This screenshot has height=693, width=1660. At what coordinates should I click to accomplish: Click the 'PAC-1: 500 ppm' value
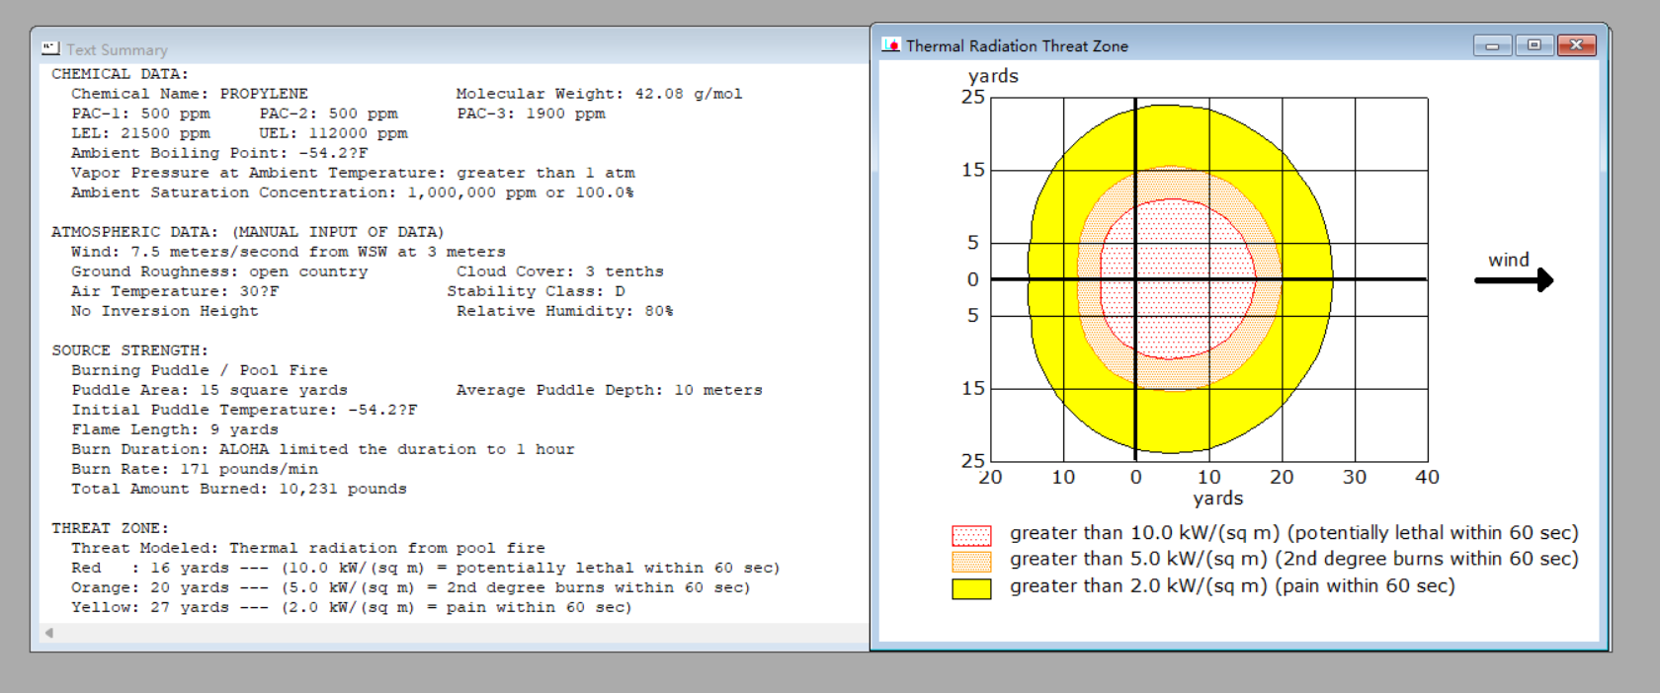140,114
